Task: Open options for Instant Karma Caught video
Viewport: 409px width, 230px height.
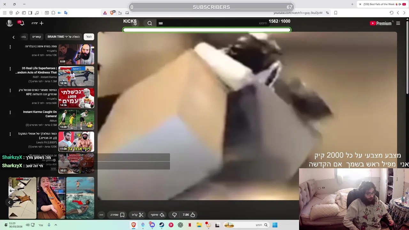Action: pyautogui.click(x=10, y=112)
